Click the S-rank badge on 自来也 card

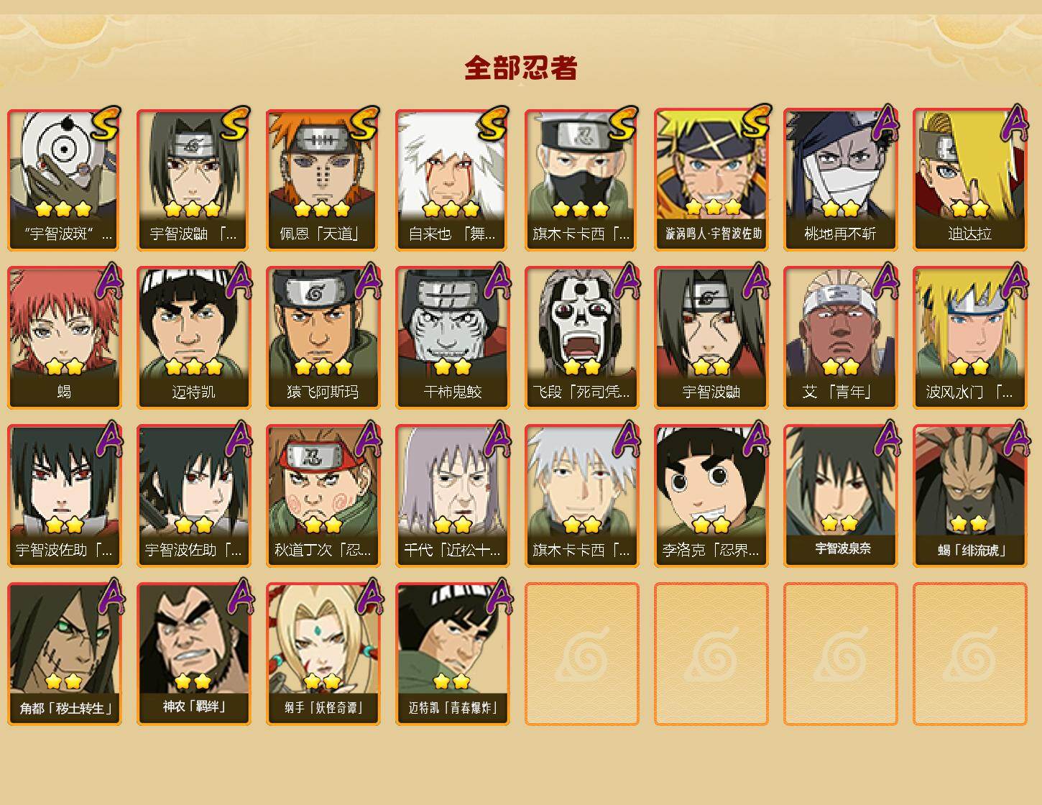click(495, 124)
